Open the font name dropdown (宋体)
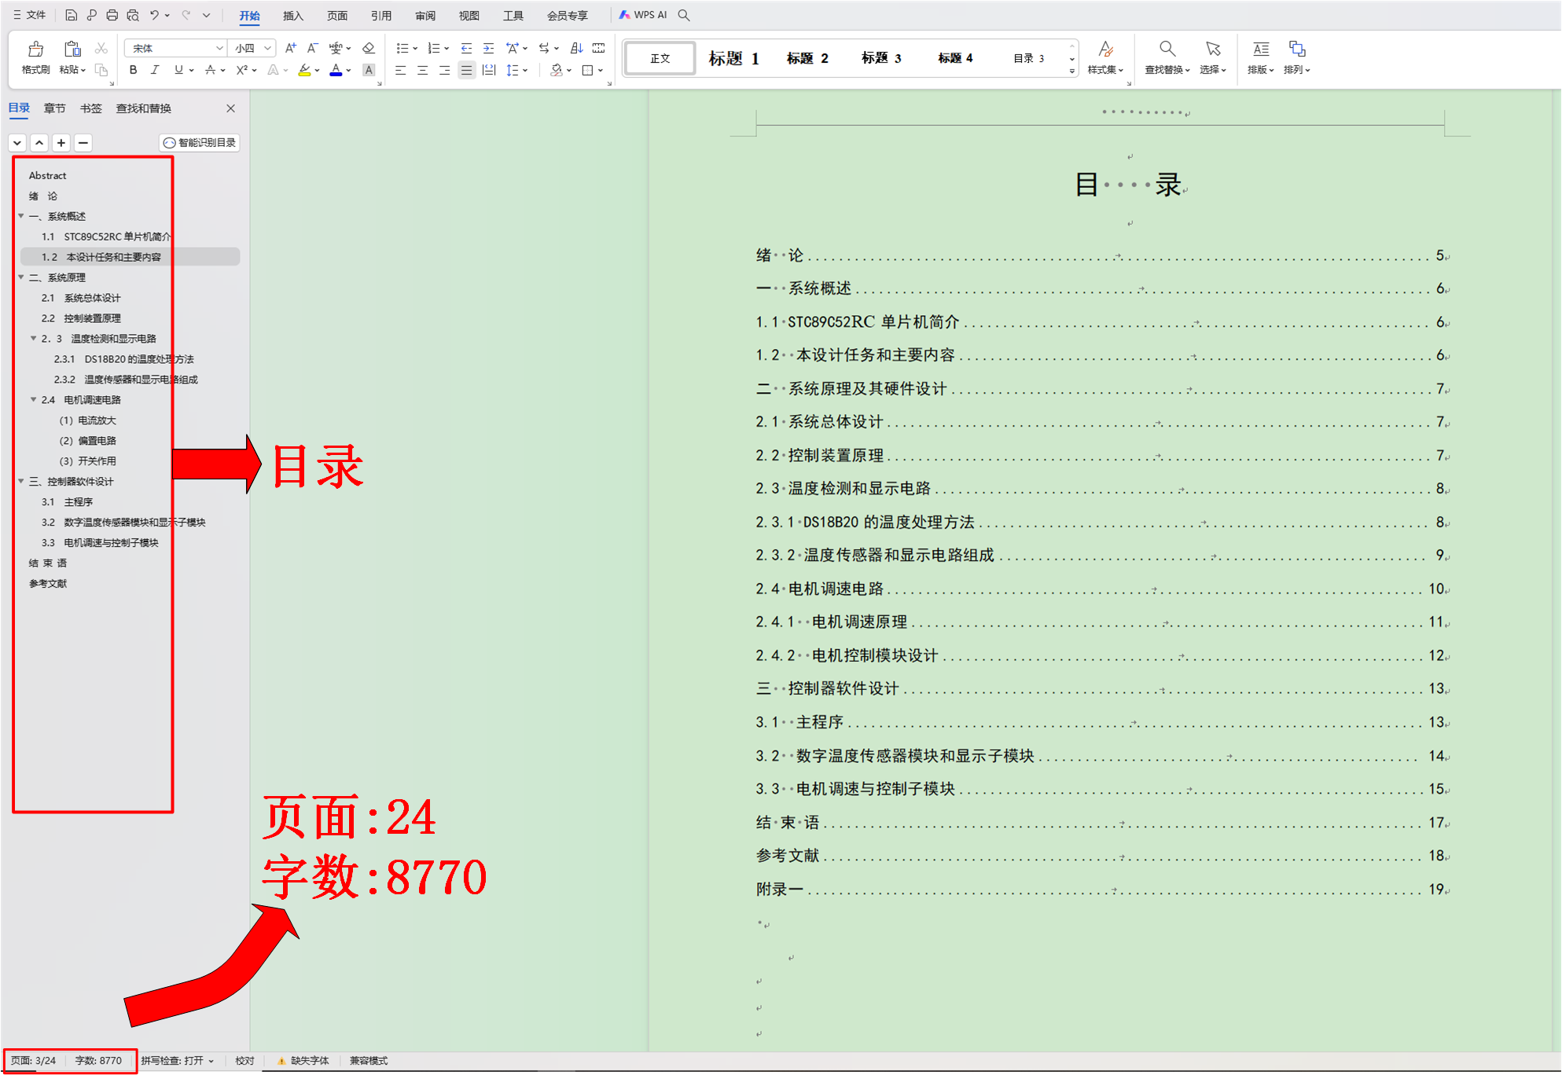The width and height of the screenshot is (1562, 1075). coord(219,48)
